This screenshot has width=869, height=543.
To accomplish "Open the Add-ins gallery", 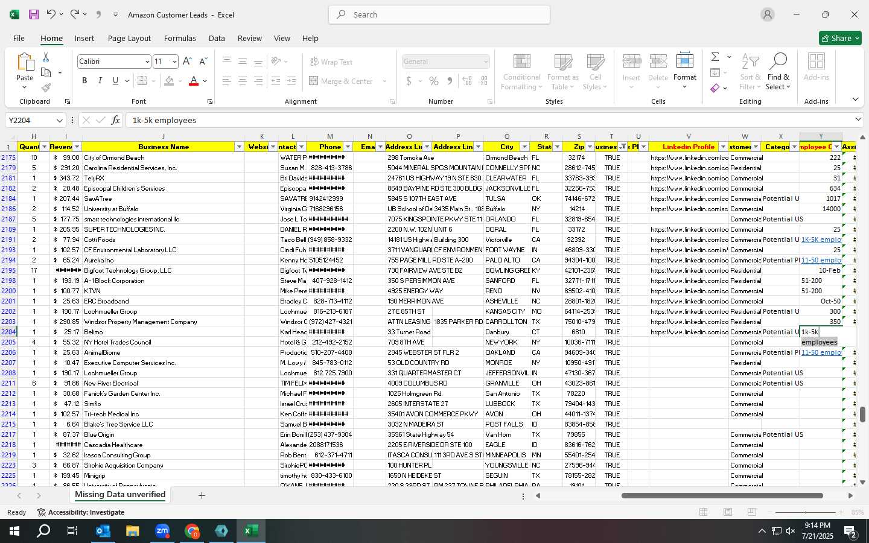I will click(x=816, y=67).
